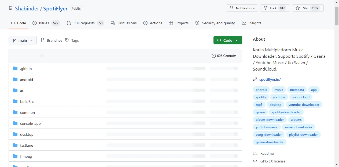339x167 pixels.
Task: Select the playlist-downloader topic tag
Action: point(303,135)
